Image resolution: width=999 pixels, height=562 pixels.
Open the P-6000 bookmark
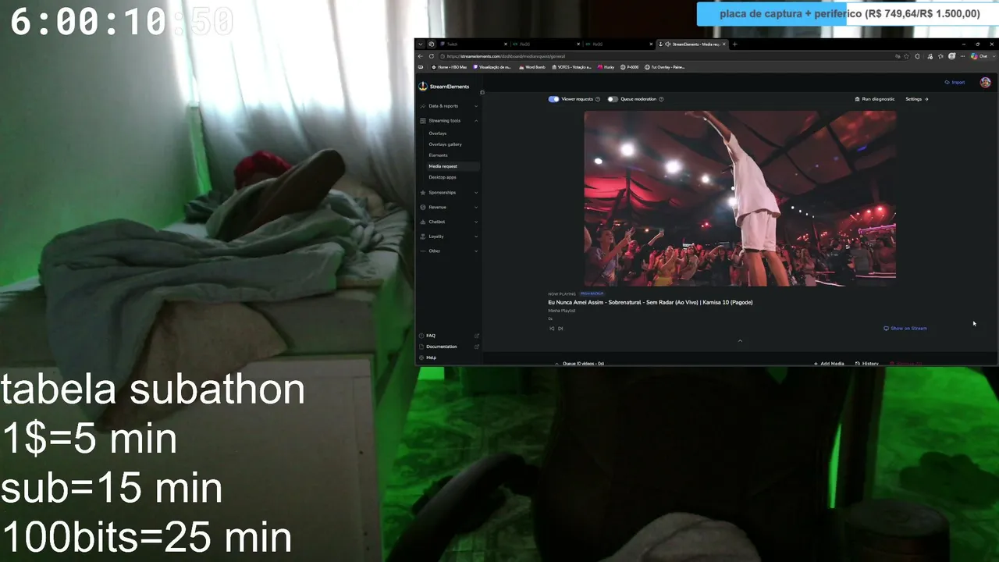click(x=629, y=67)
